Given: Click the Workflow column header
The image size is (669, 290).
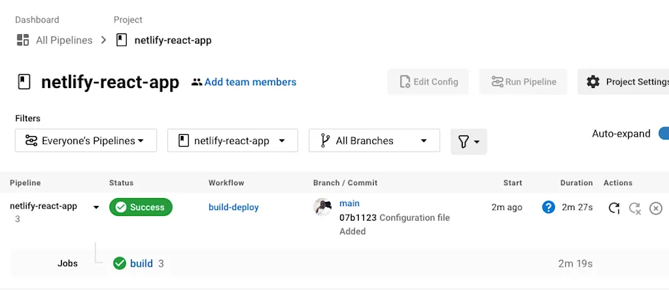Looking at the screenshot, I should (x=226, y=183).
